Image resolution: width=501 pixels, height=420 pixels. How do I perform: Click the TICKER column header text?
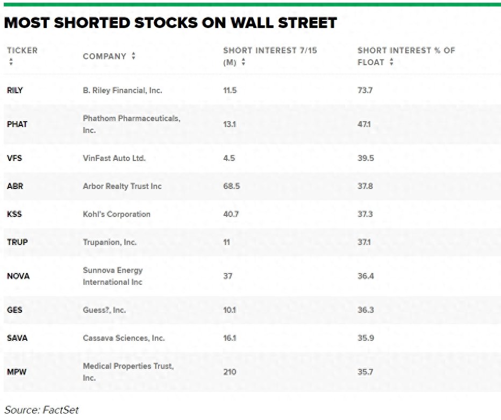[23, 51]
